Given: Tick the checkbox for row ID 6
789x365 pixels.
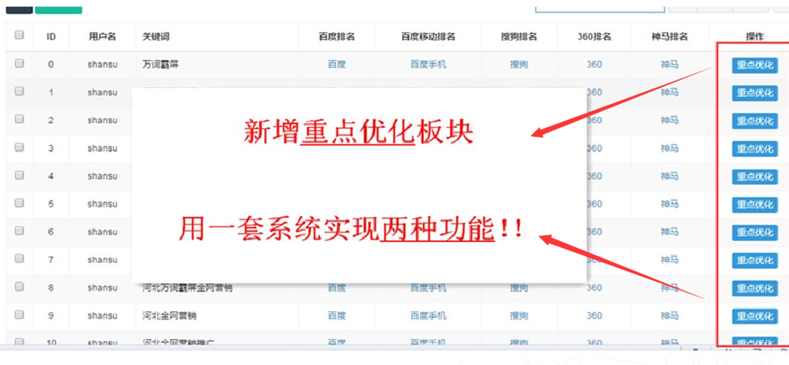Looking at the screenshot, I should 20,231.
